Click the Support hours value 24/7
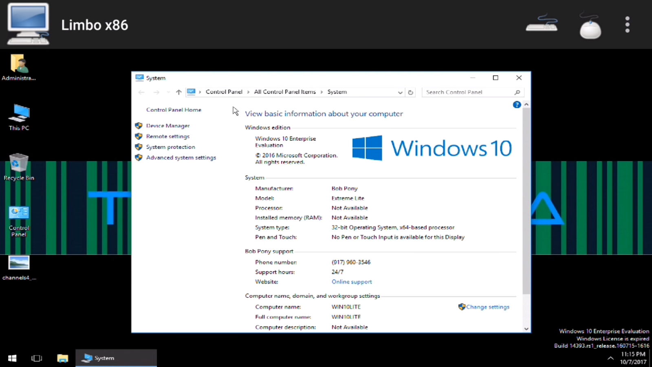 tap(337, 272)
